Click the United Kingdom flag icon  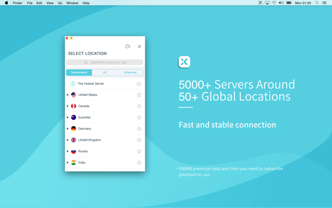click(x=73, y=140)
